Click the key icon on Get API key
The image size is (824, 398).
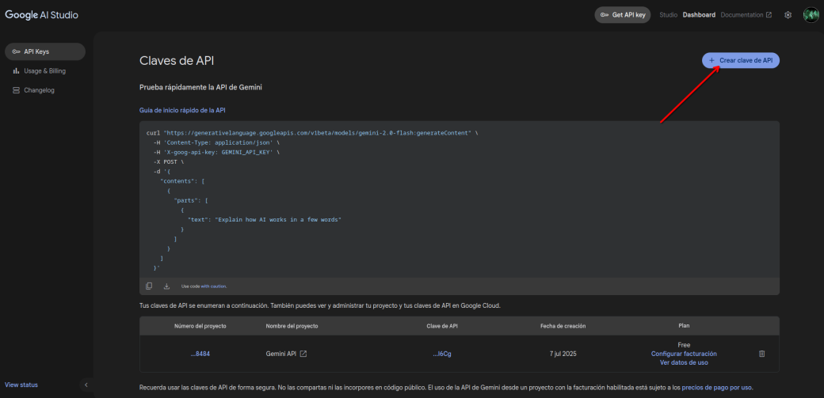pyautogui.click(x=605, y=15)
